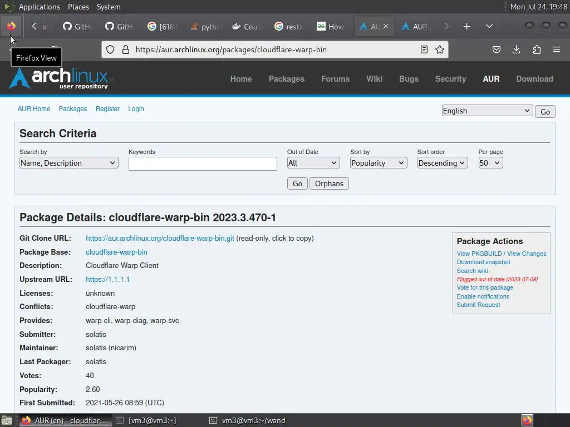This screenshot has width=570, height=427.
Task: Click the tracking protection shield icon
Action: (110, 49)
